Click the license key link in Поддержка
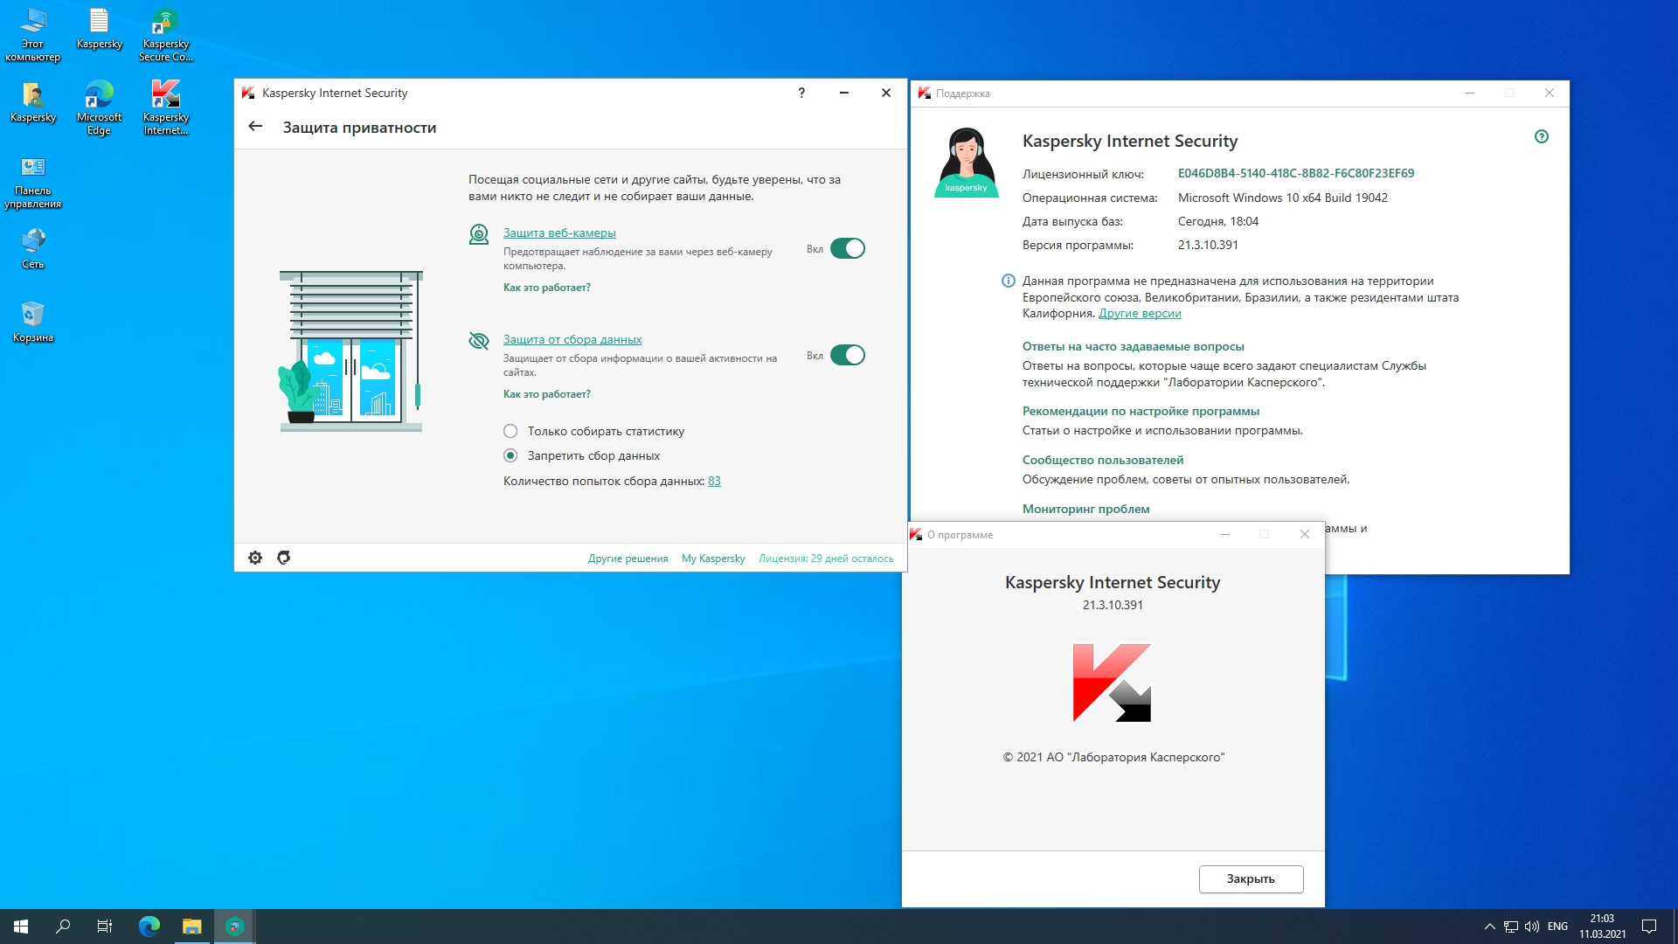This screenshot has width=1678, height=944. tap(1296, 174)
